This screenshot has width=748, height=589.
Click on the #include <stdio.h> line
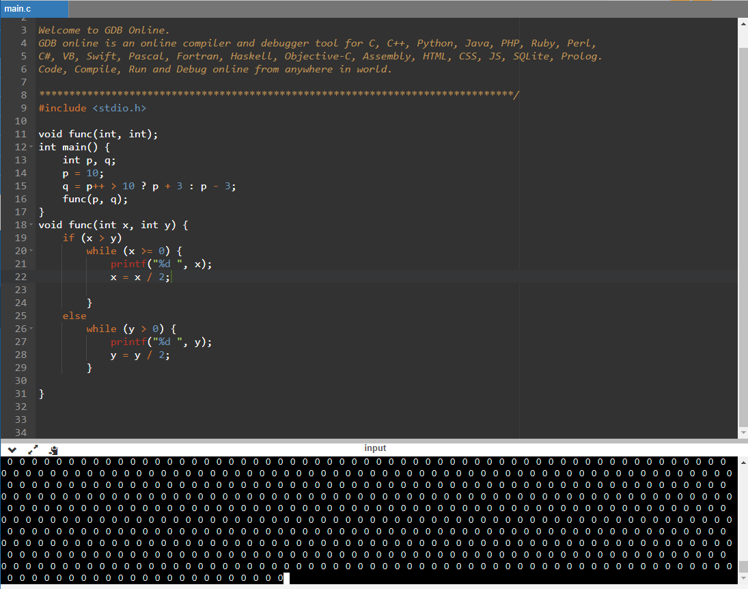(92, 108)
